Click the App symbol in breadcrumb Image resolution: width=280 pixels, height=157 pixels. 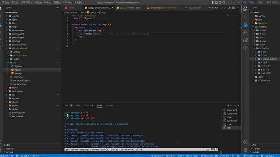click(102, 13)
